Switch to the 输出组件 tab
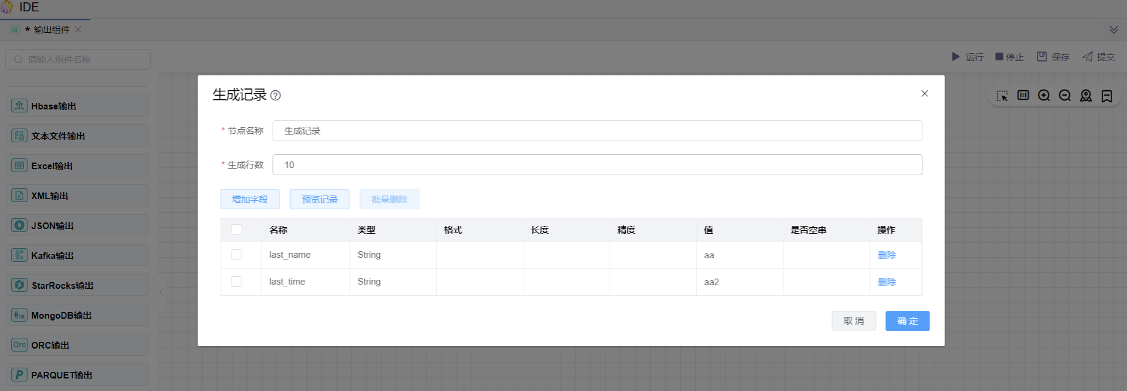Image resolution: width=1127 pixels, height=391 pixels. pos(51,30)
